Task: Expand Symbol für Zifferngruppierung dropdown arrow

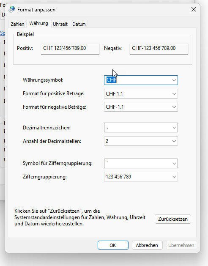Action: [x=174, y=163]
